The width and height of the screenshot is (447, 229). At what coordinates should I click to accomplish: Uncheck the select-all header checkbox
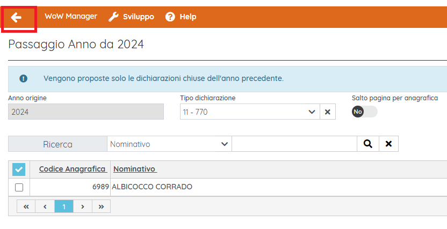tap(19, 169)
